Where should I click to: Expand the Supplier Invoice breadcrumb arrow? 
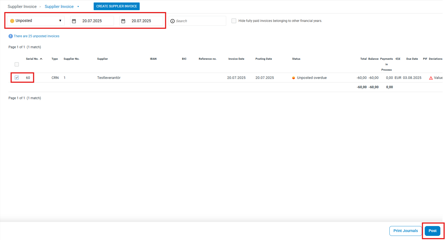pos(78,7)
